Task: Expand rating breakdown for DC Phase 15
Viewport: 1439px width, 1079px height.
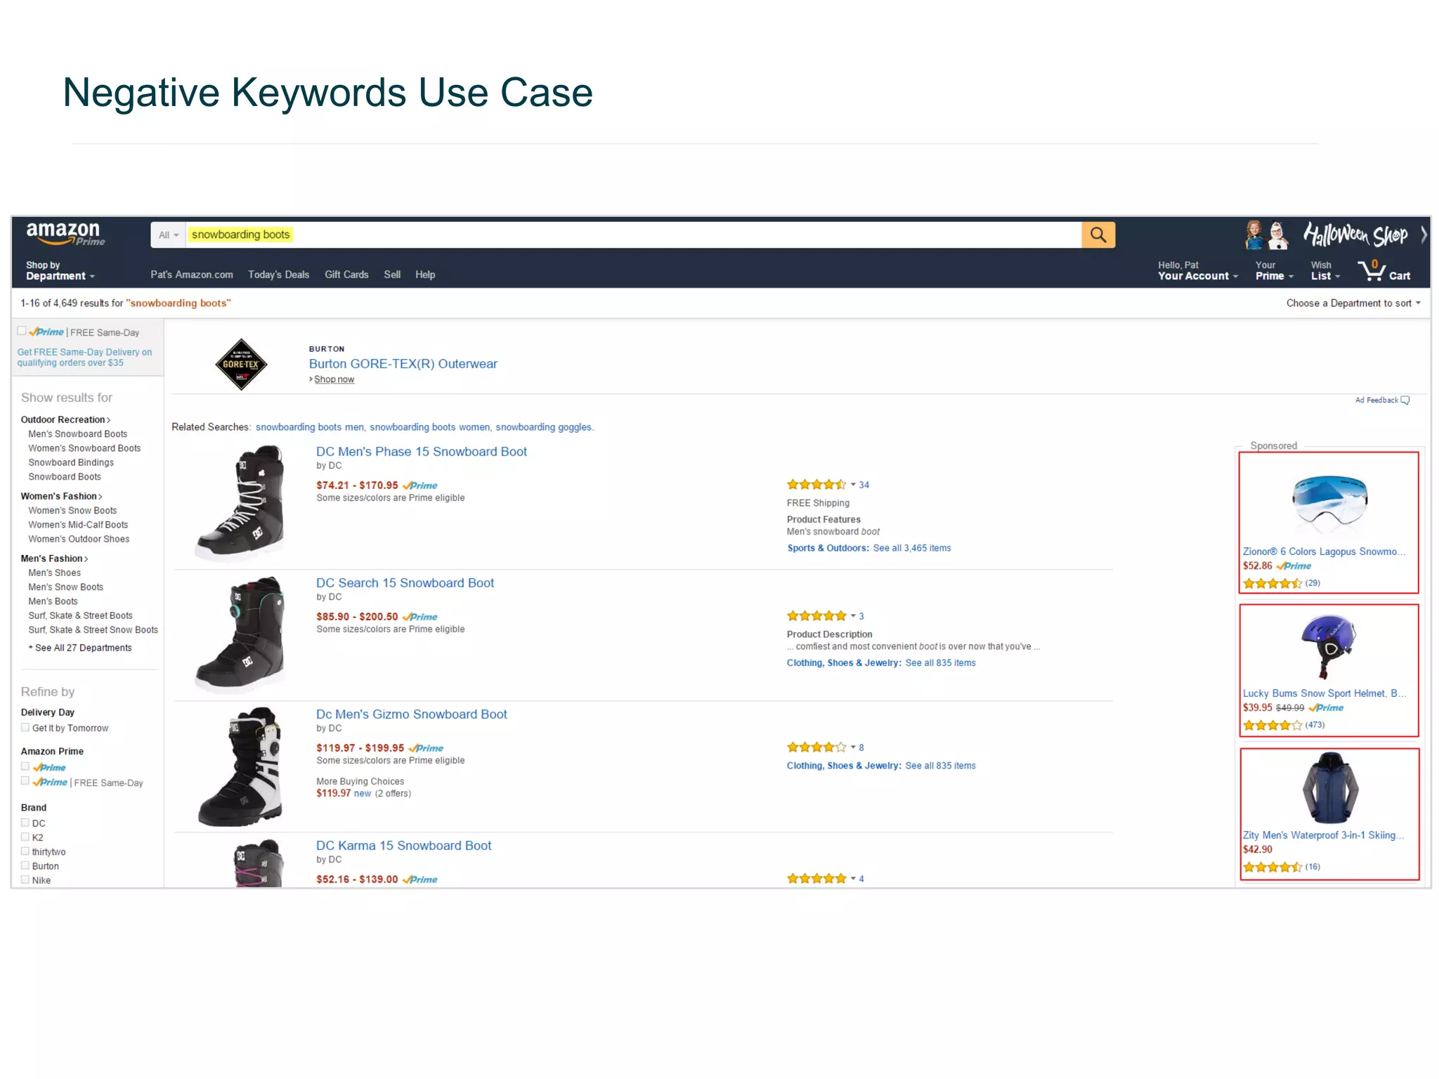Action: pos(853,485)
